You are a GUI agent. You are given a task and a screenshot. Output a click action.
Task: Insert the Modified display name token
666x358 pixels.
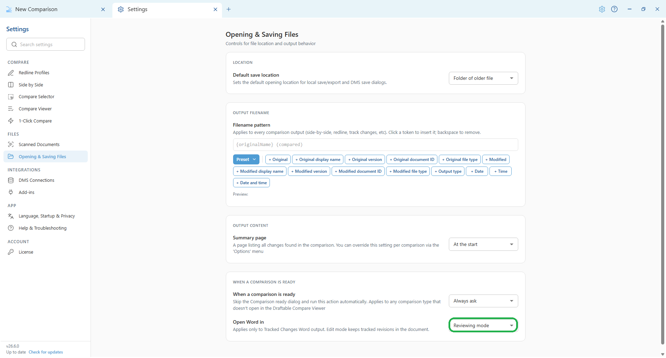point(260,171)
